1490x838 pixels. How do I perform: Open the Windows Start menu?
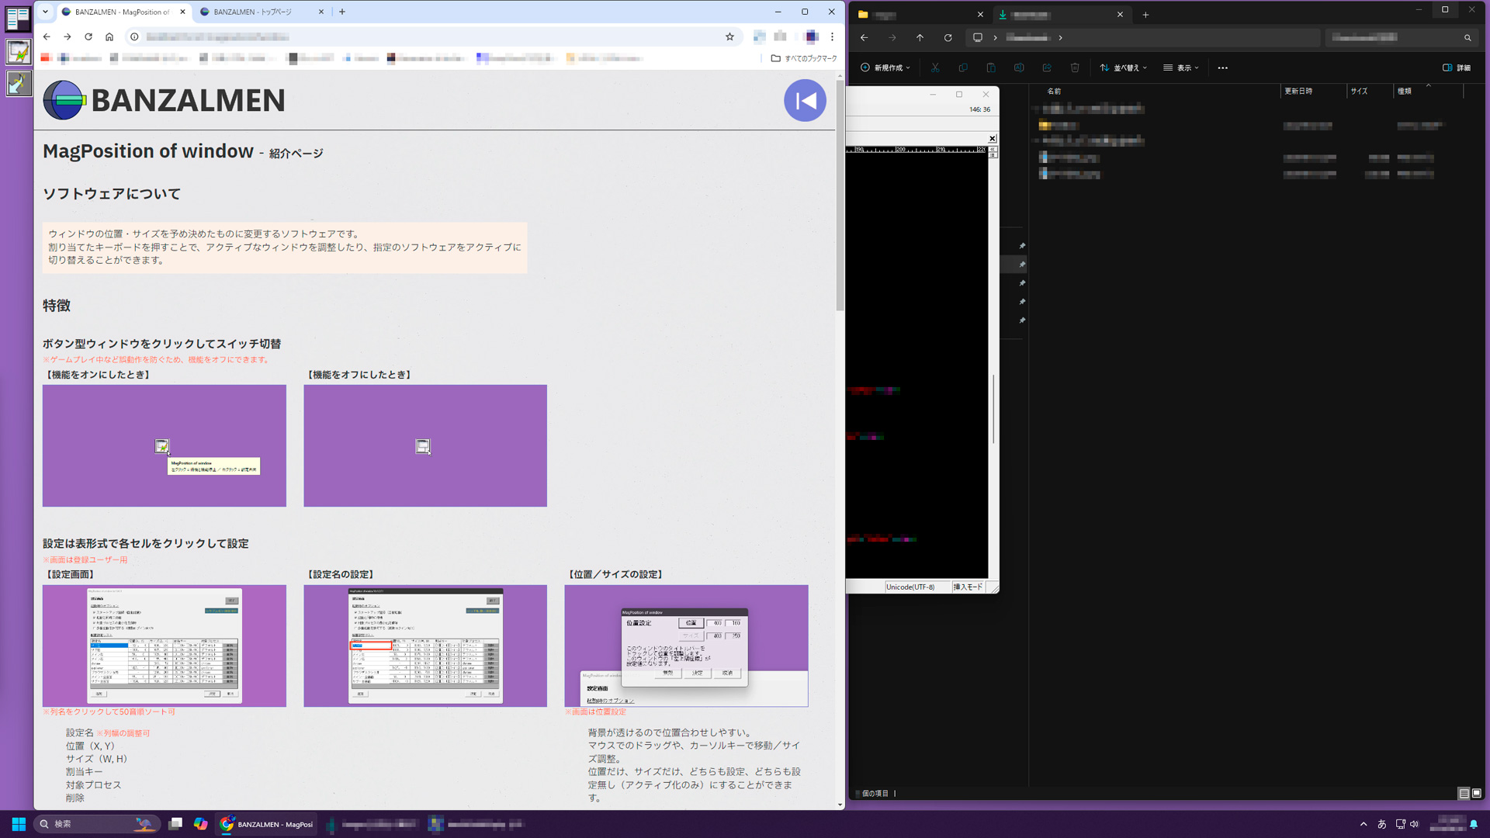pyautogui.click(x=19, y=824)
